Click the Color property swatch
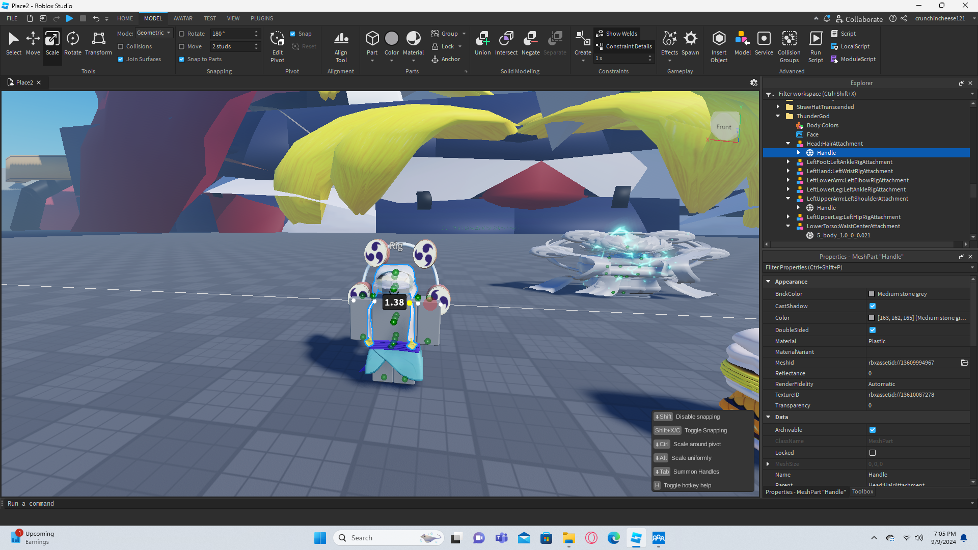Viewport: 978px width, 550px height. click(x=872, y=318)
